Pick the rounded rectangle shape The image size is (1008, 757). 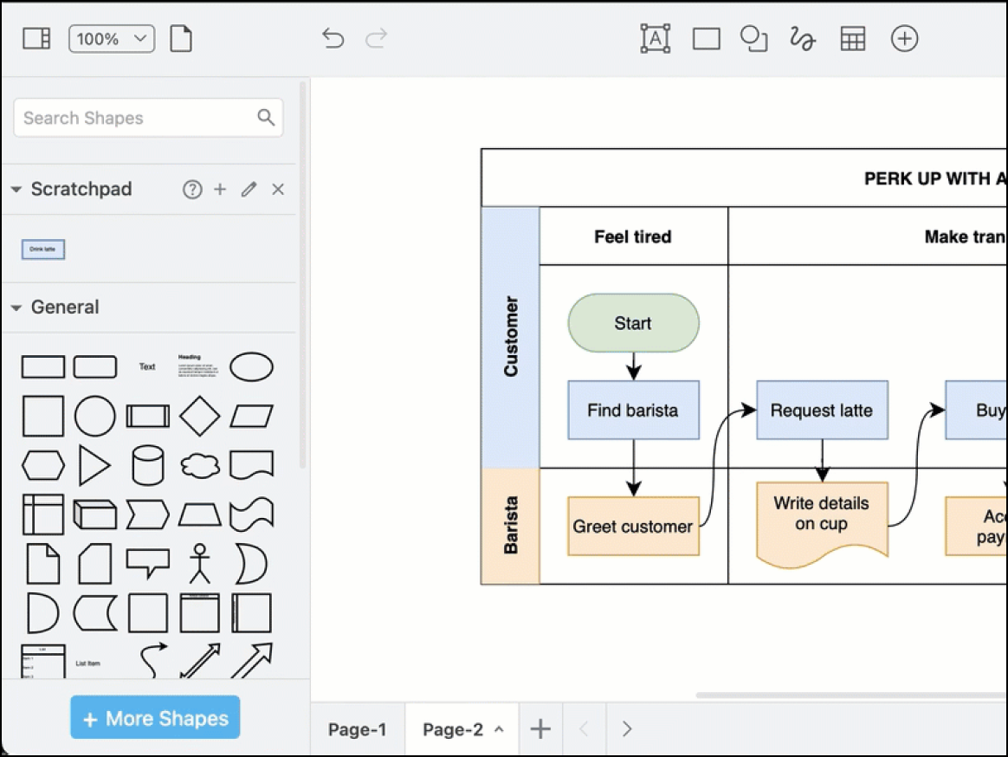[x=95, y=366]
